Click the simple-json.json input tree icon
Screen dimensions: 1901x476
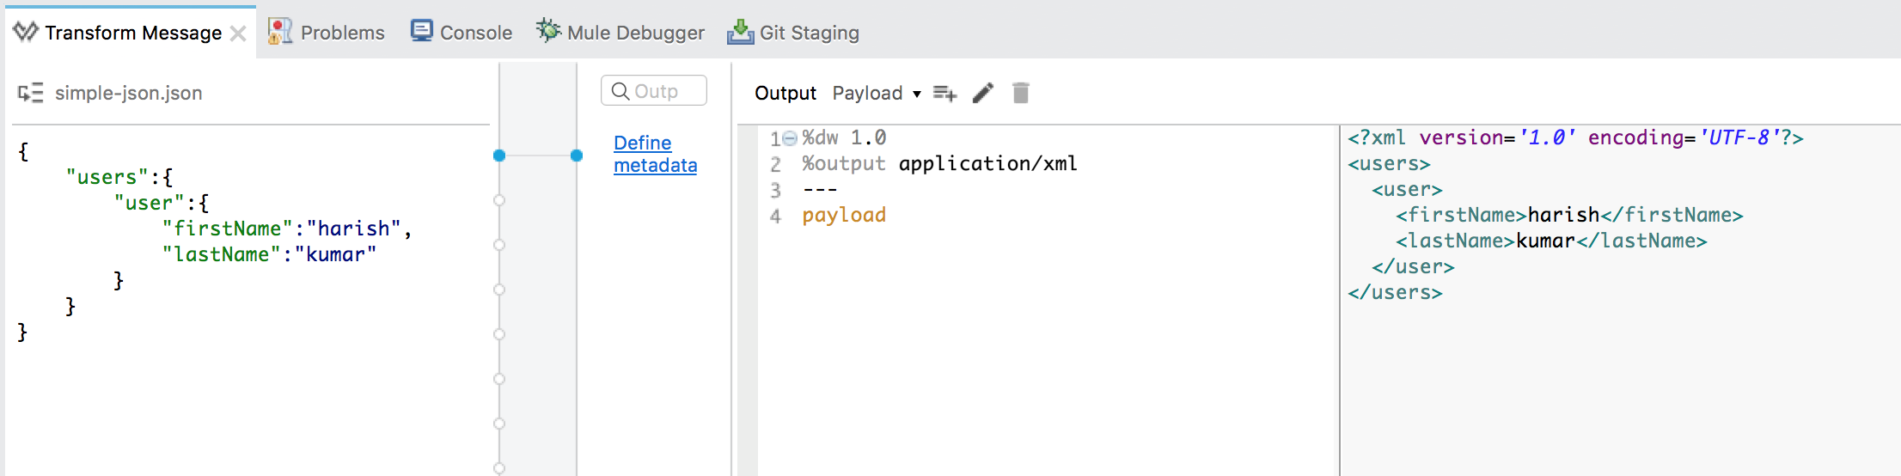click(x=30, y=93)
